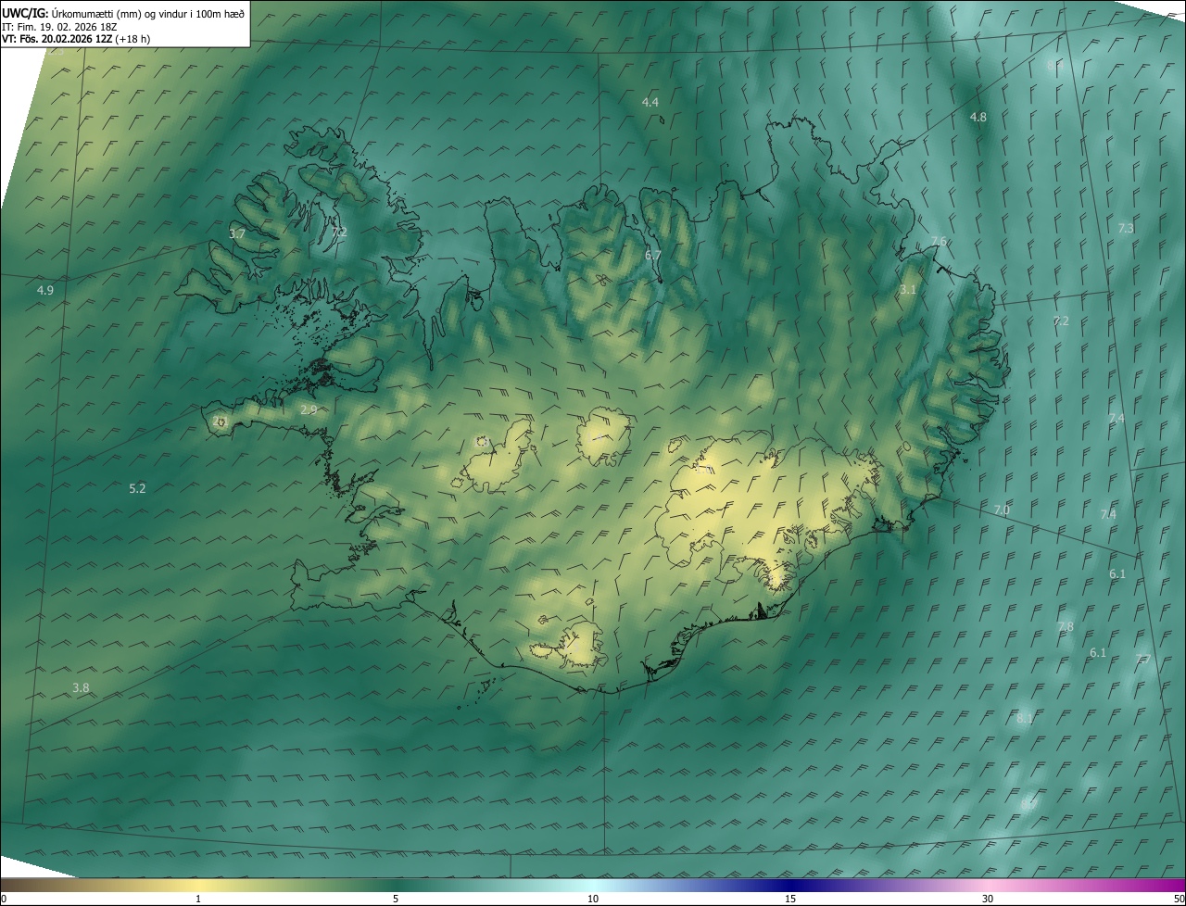This screenshot has height=906, width=1186.
Task: Click the colorbar tick label 50
Action: (1179, 899)
